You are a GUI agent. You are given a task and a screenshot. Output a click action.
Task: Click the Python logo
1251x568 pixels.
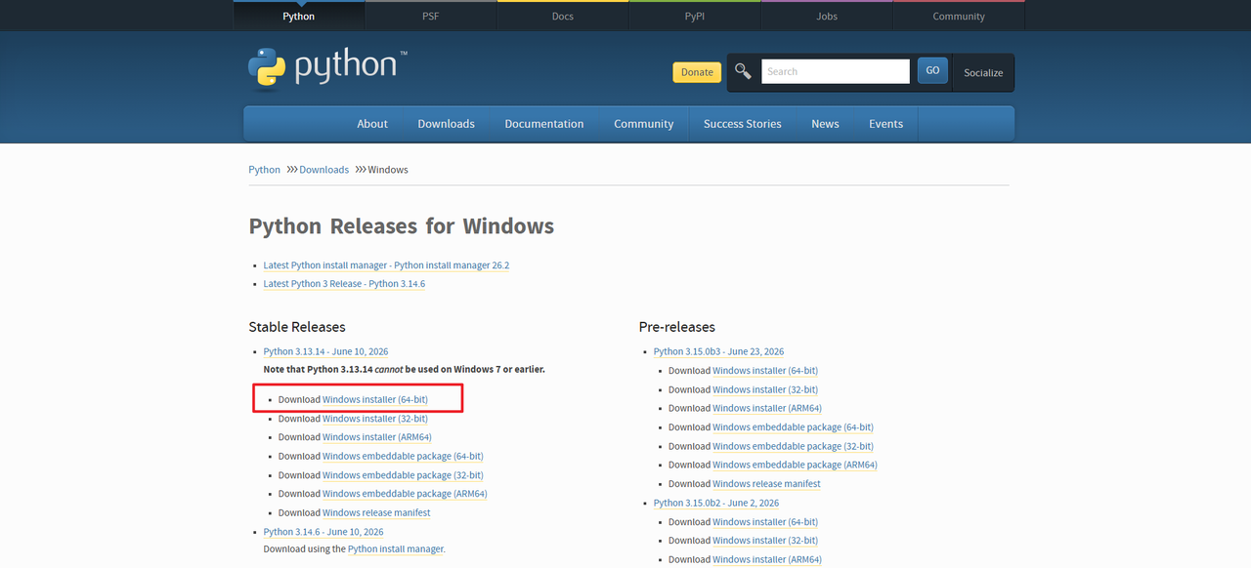327,68
